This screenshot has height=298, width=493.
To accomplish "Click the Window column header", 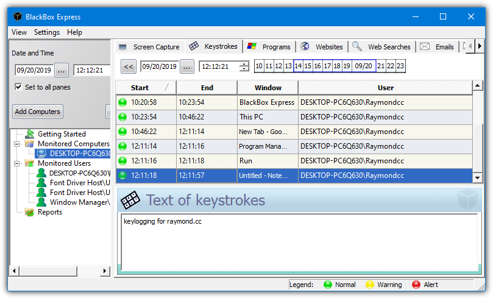I will (268, 88).
